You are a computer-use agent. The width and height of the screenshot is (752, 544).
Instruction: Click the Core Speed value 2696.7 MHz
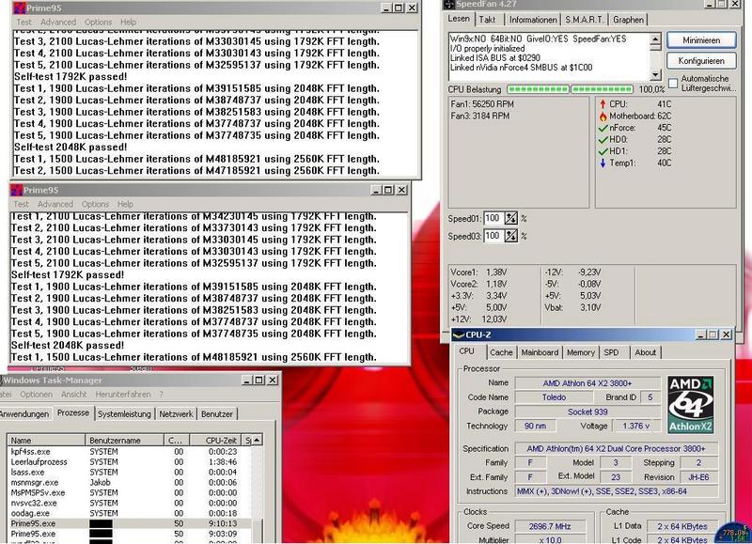click(550, 526)
